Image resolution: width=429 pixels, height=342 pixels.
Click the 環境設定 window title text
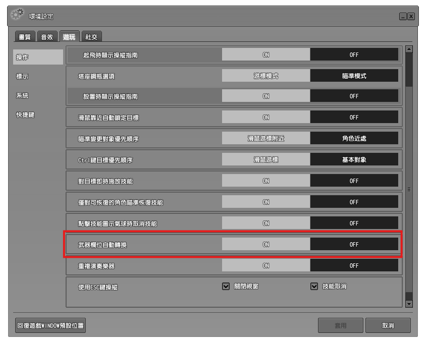41,17
